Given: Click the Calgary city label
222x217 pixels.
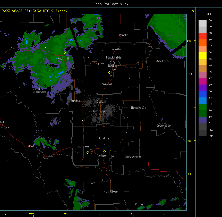Looking at the screenshot, I should [103, 155].
